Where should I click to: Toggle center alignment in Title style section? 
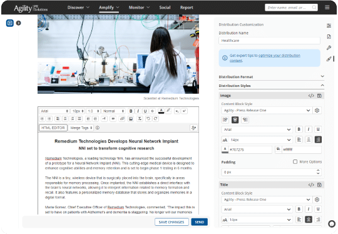coord(309,220)
